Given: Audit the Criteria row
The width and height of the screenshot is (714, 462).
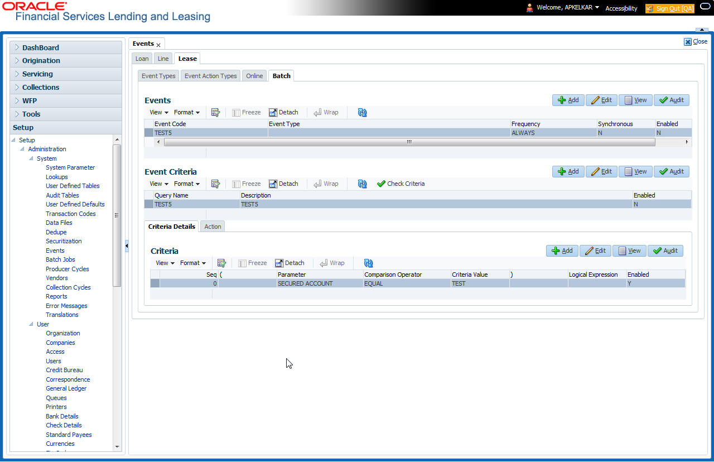Looking at the screenshot, I should tap(665, 251).
